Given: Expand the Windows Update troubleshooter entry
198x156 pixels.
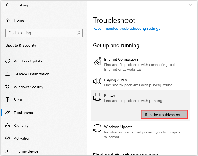Looking at the screenshot, I should coord(140,132).
